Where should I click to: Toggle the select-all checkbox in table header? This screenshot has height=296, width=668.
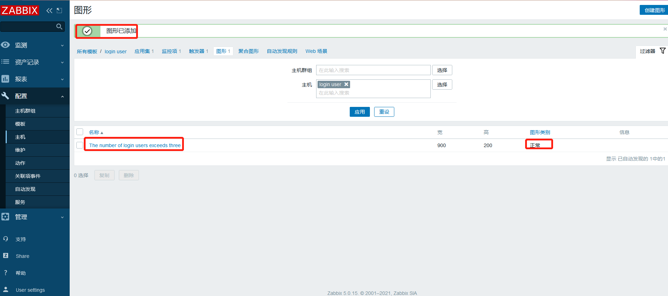click(80, 132)
